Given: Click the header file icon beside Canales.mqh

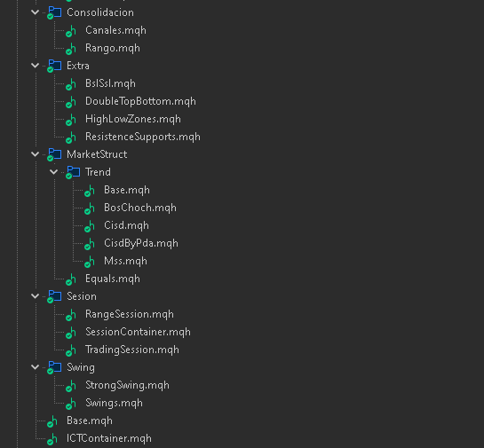Looking at the screenshot, I should tap(71, 31).
